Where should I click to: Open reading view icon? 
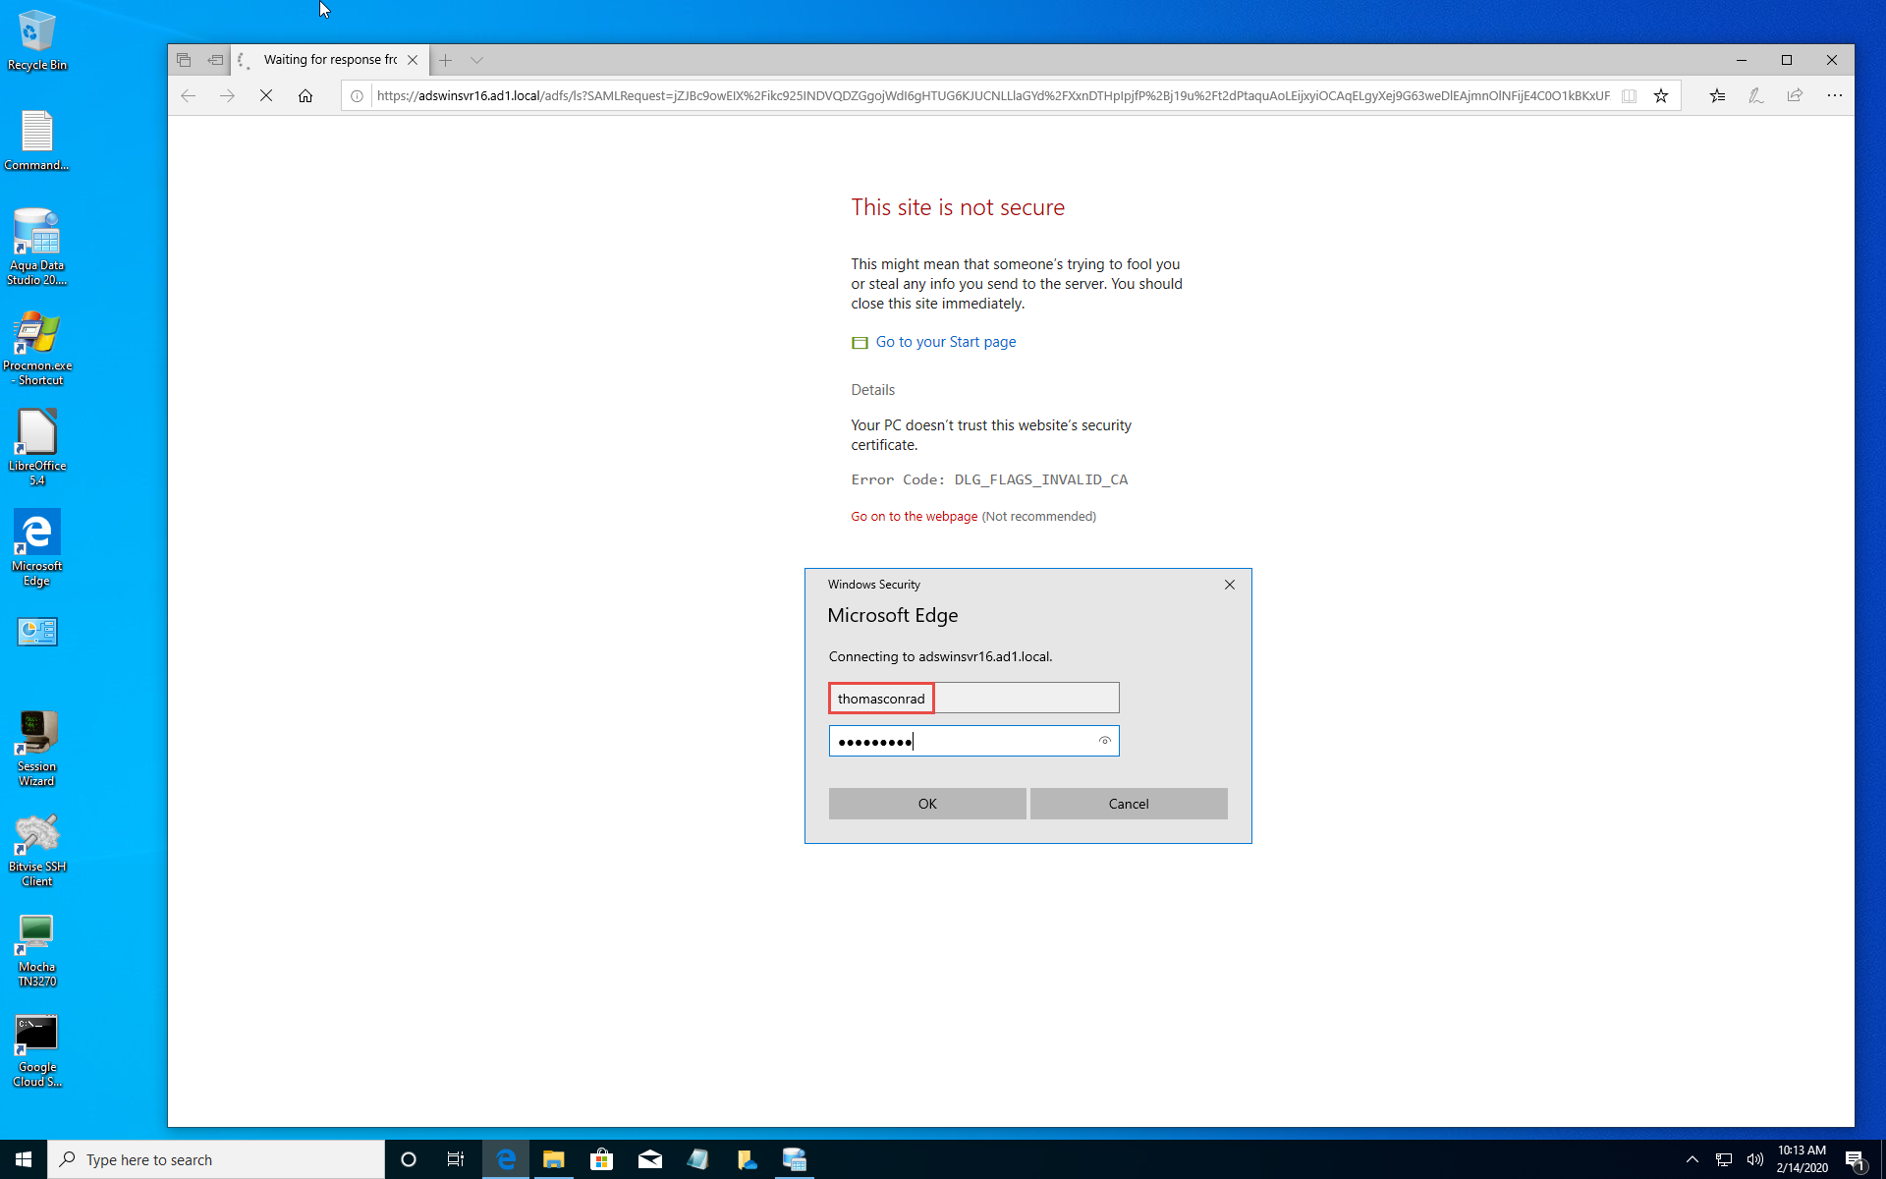point(1629,95)
